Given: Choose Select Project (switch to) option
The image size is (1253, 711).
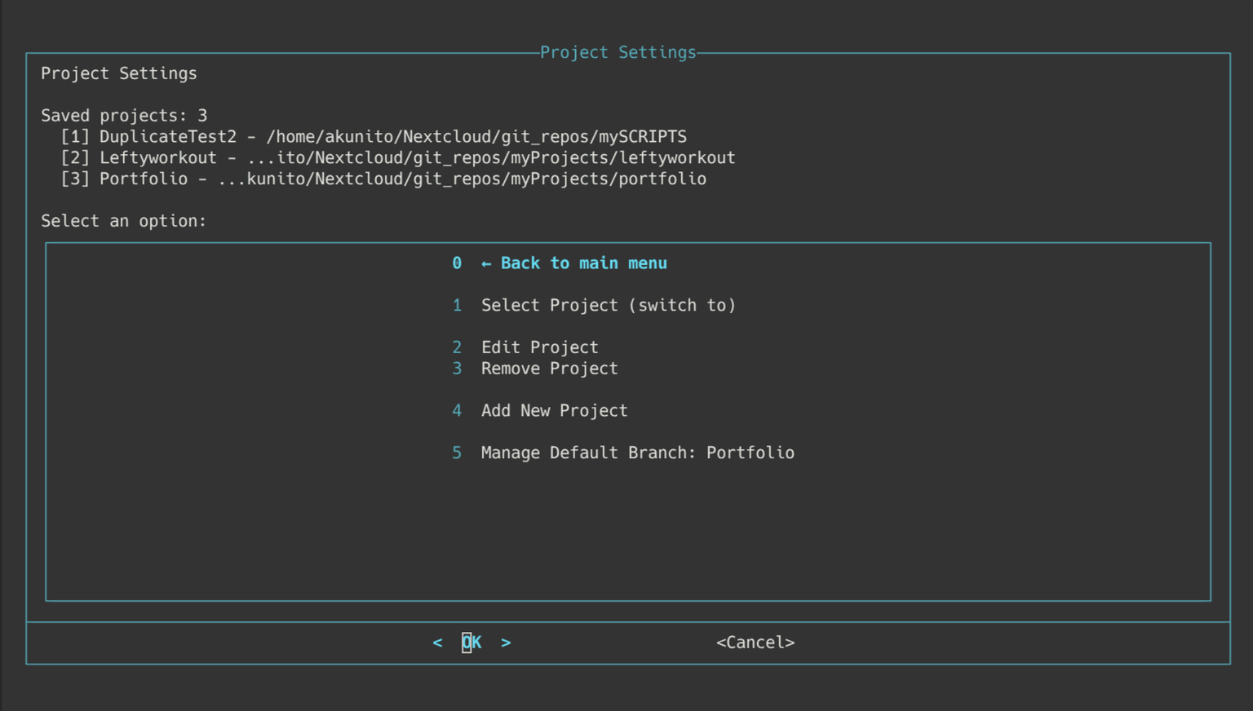Looking at the screenshot, I should (x=608, y=306).
